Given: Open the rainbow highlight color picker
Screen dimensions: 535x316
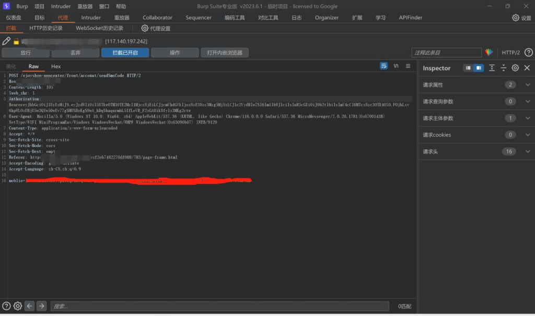Looking at the screenshot, I should click(x=489, y=53).
